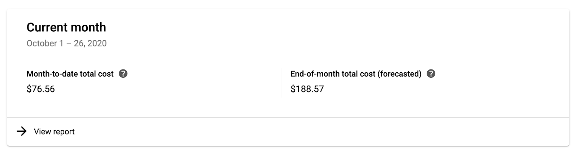Image resolution: width=578 pixels, height=154 pixels.
Task: Click help icon beside Month-to-date total cost
Action: (x=123, y=74)
